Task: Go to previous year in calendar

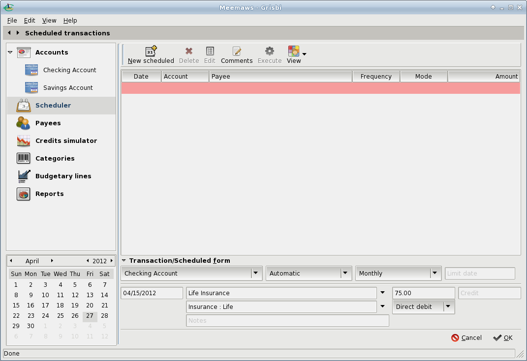Action: (88, 261)
